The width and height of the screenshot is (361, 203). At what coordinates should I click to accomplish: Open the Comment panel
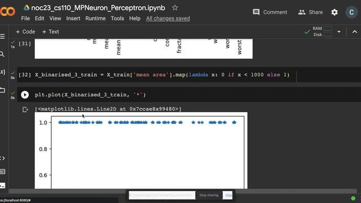(x=270, y=12)
